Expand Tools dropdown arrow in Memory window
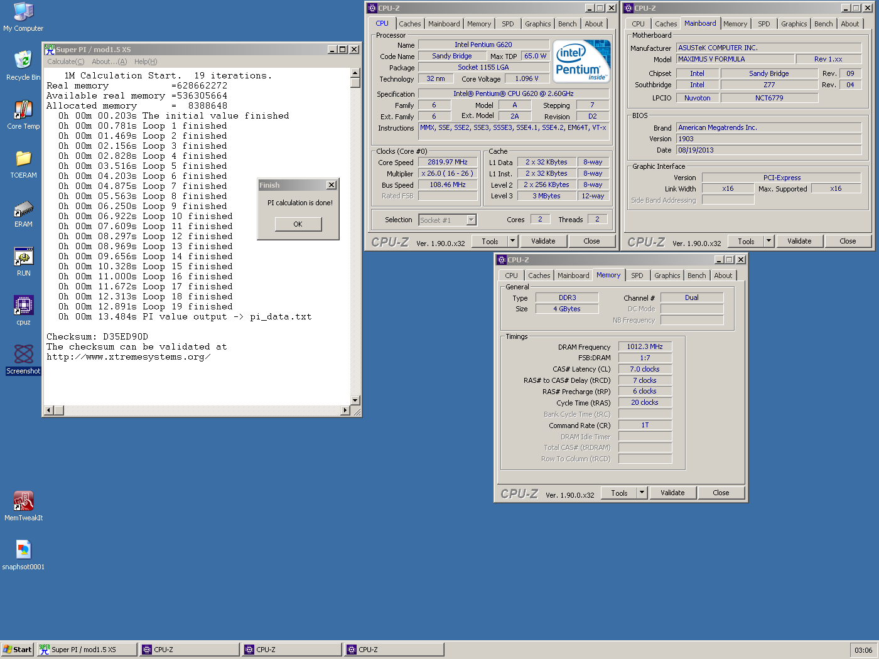The image size is (879, 659). (642, 493)
